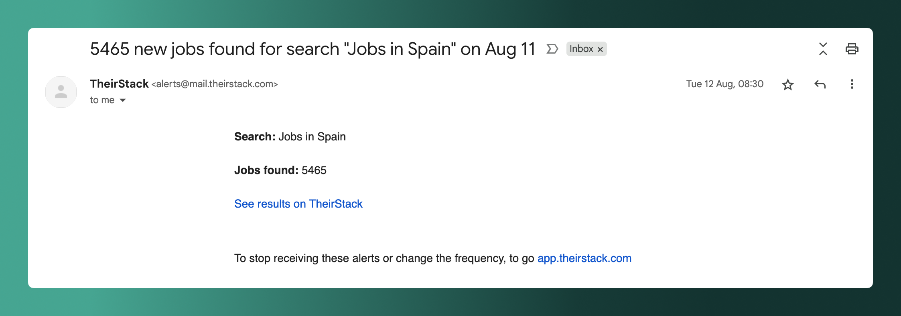Follow the app.theirstack.com link
This screenshot has height=316, width=901.
[x=584, y=258]
